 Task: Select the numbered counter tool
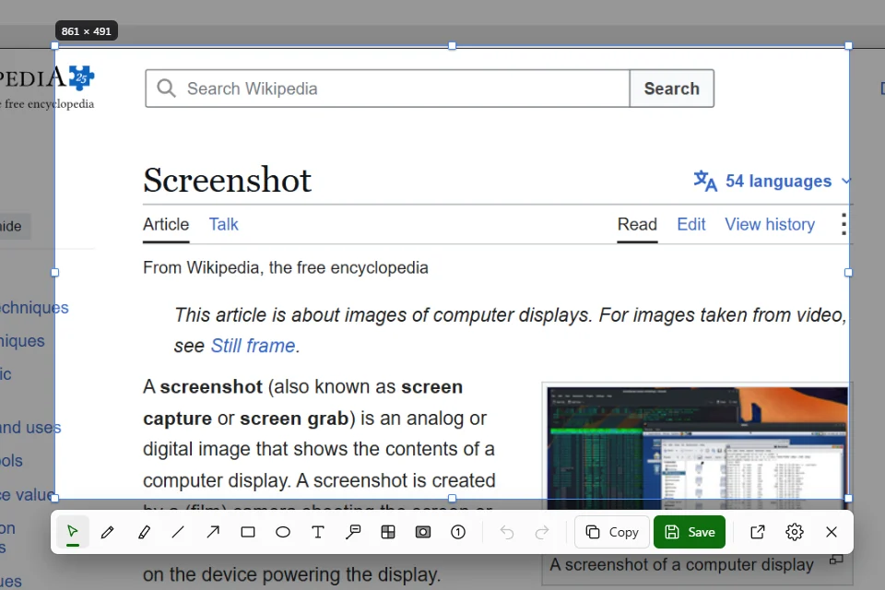(458, 532)
